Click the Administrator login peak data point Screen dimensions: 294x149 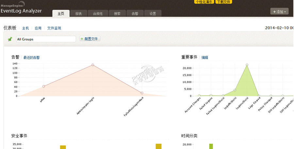click(93, 65)
